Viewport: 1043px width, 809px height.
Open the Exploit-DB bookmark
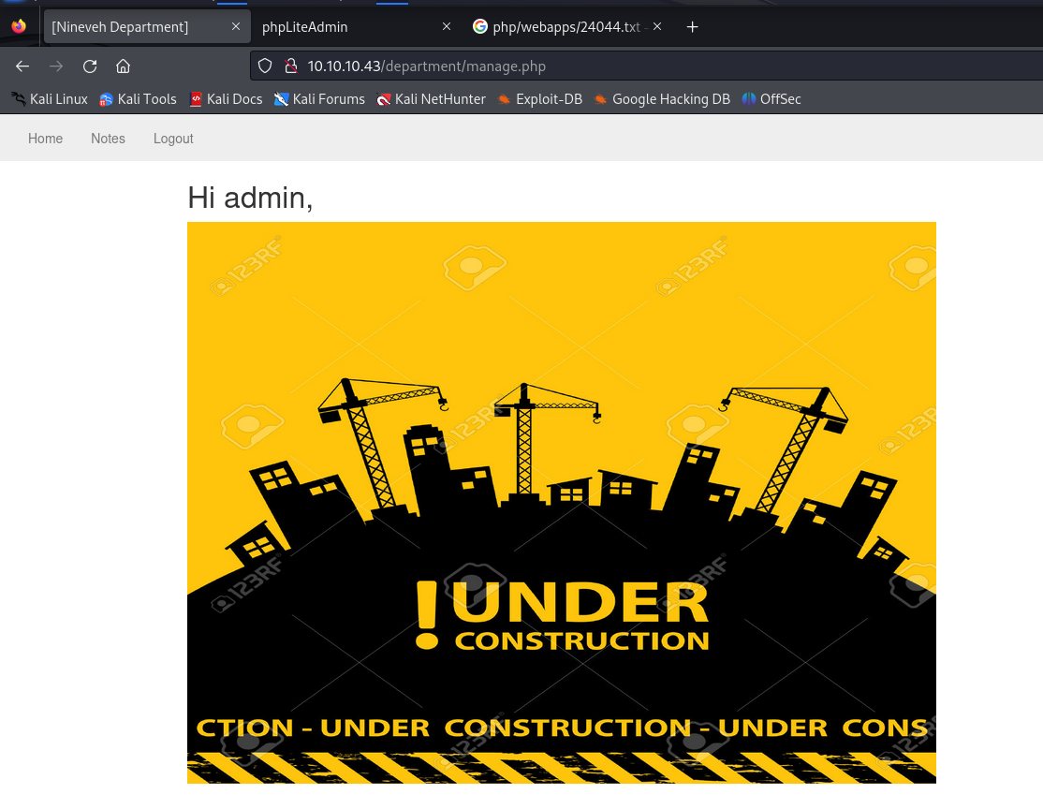coord(539,99)
